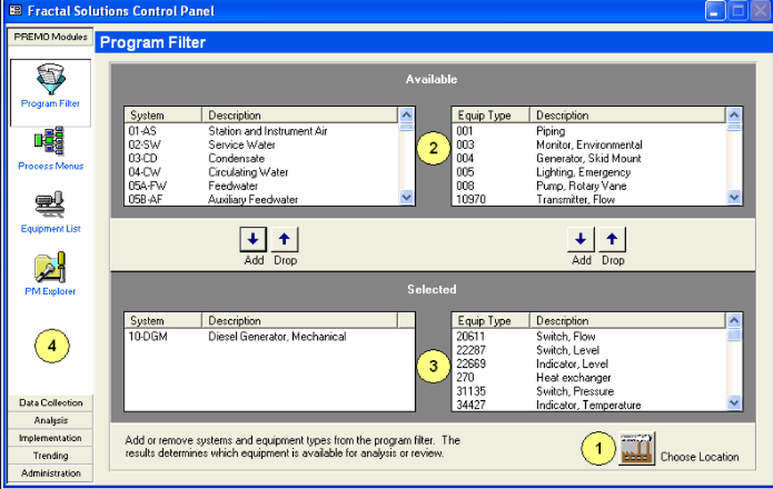
Task: Click the Fractal Solutions title bar icon
Action: (x=15, y=10)
